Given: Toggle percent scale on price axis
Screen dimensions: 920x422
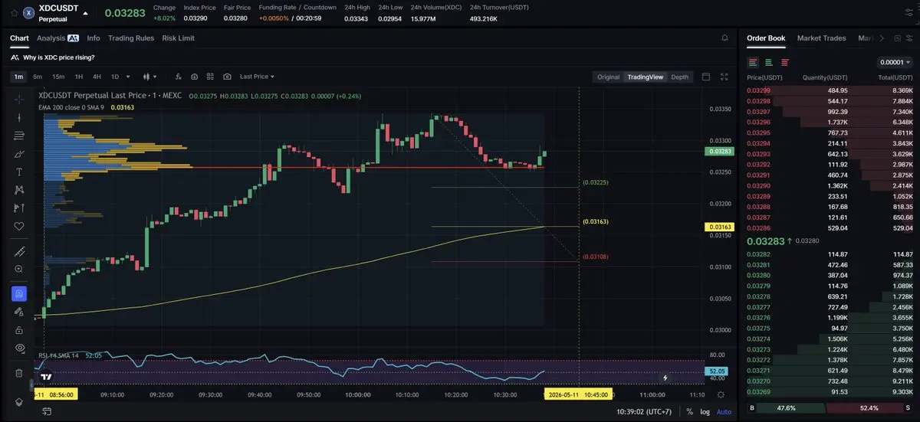Looking at the screenshot, I should click(690, 411).
